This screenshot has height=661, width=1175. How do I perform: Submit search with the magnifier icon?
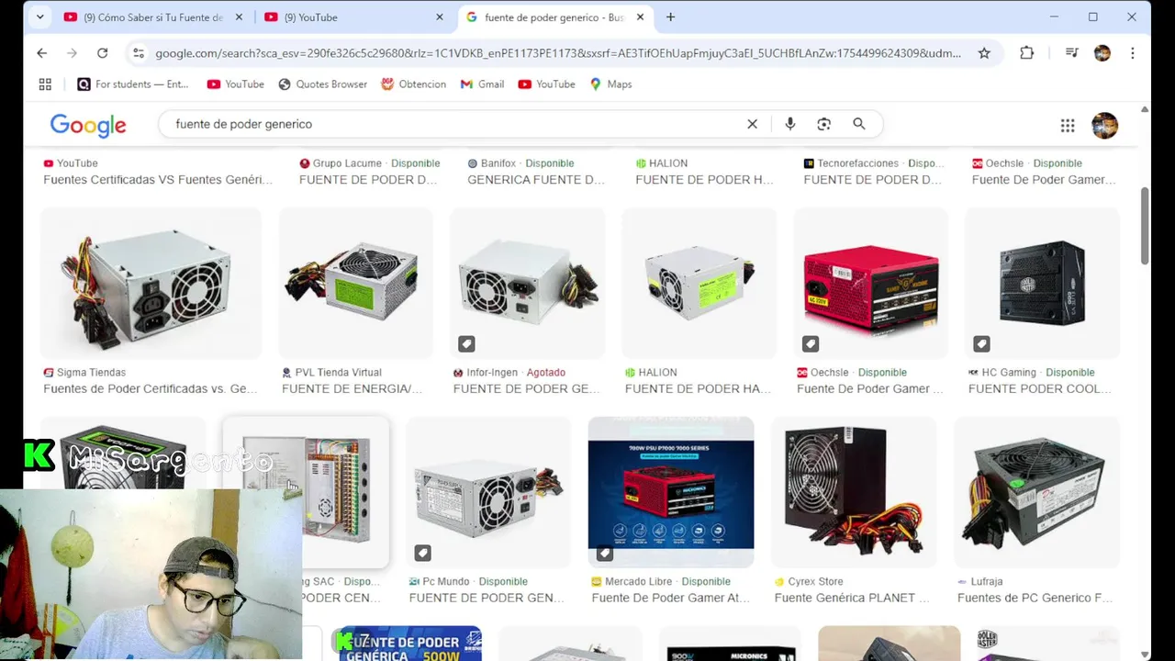859,124
